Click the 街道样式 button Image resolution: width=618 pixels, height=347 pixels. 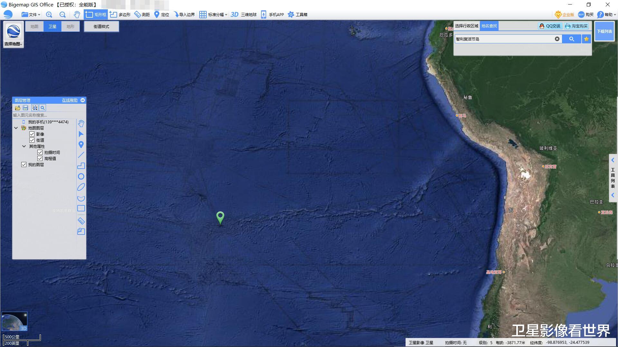pos(101,26)
